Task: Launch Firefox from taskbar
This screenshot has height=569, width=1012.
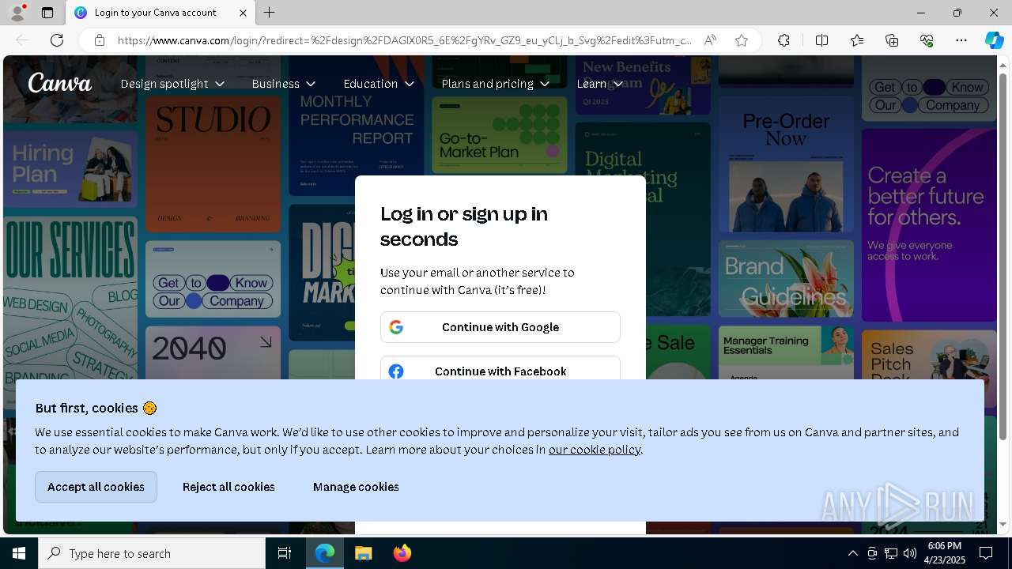Action: (x=402, y=553)
